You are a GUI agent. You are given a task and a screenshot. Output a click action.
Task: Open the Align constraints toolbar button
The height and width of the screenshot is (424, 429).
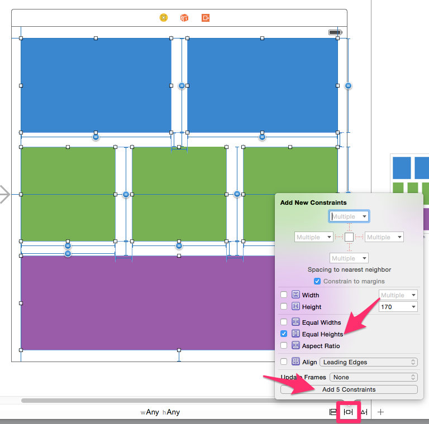click(x=332, y=412)
